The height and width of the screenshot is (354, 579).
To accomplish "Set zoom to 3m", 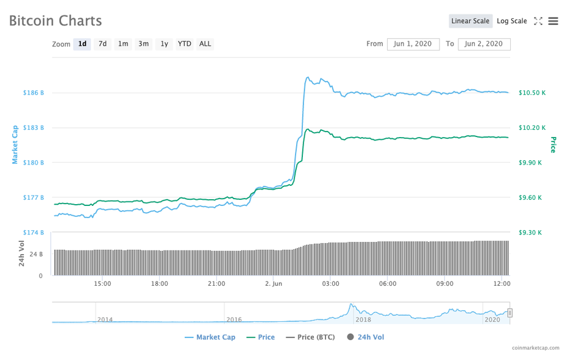I will [143, 44].
